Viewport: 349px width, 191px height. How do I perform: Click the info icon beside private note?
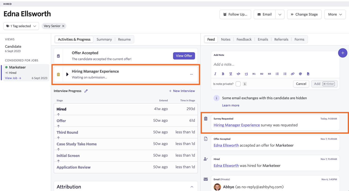(245, 84)
